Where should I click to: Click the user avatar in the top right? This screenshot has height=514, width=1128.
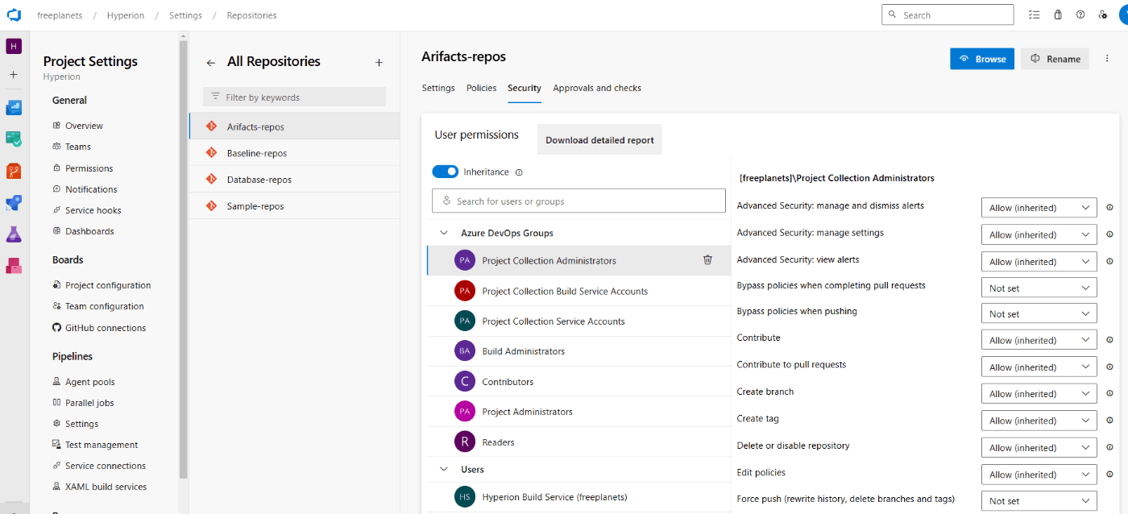coord(1123,15)
